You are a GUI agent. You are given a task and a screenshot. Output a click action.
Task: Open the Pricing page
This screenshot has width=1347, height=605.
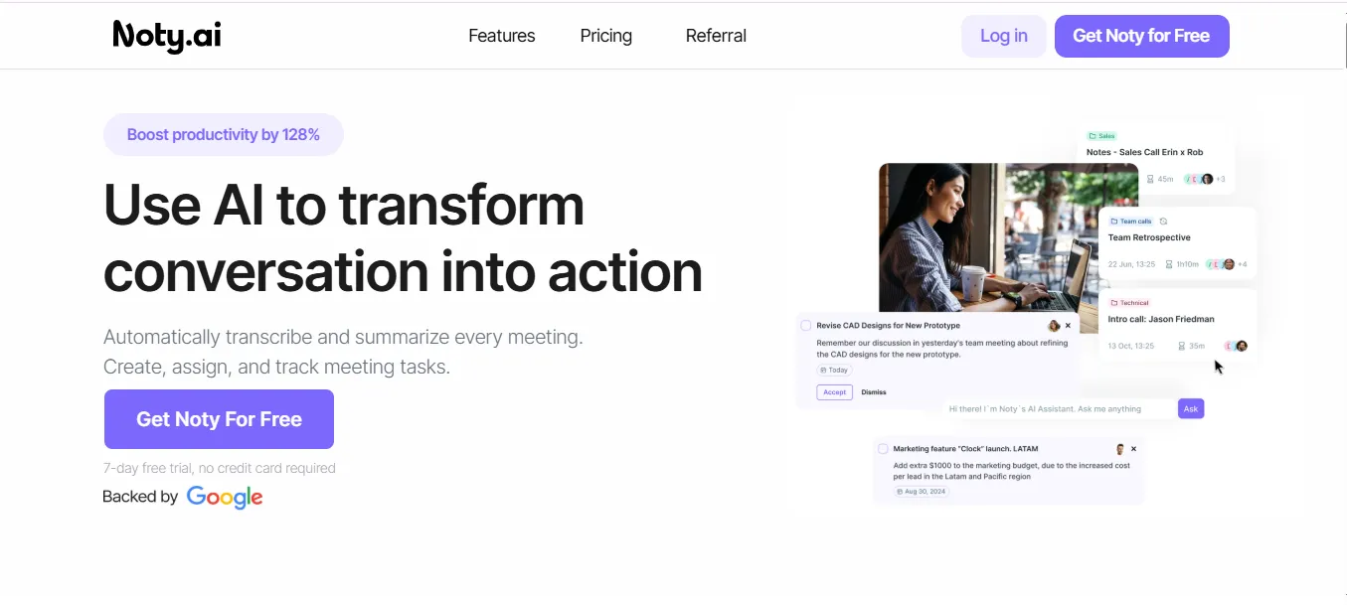606,36
